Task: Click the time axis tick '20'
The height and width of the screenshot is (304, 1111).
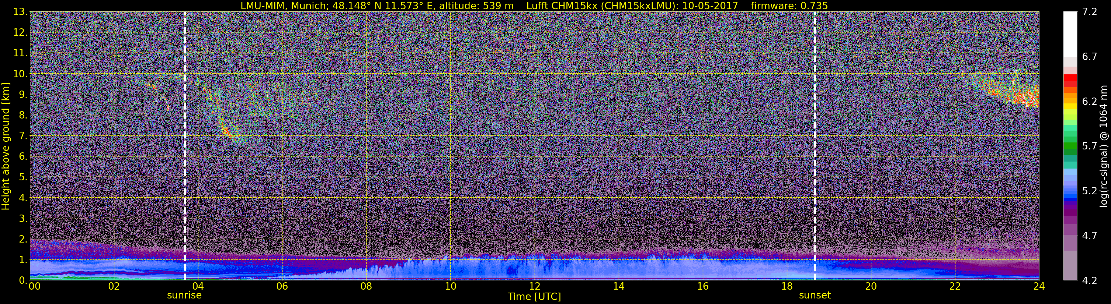Action: click(x=871, y=287)
